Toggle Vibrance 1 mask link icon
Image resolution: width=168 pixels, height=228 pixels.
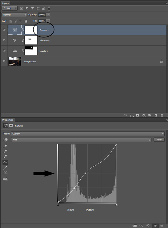point(23,40)
